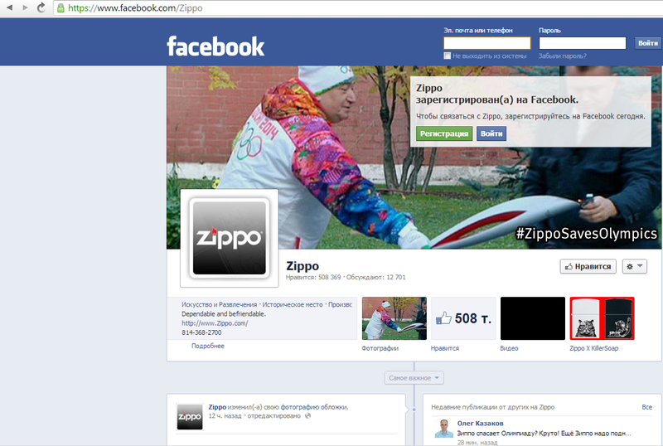
Task: Expand page info with the Подробнее link
Action: point(207,347)
